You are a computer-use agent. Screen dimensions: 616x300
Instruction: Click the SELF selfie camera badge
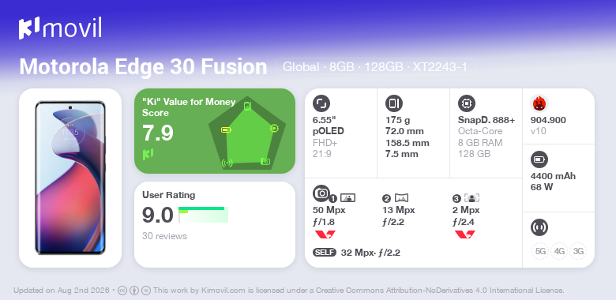[x=325, y=253]
